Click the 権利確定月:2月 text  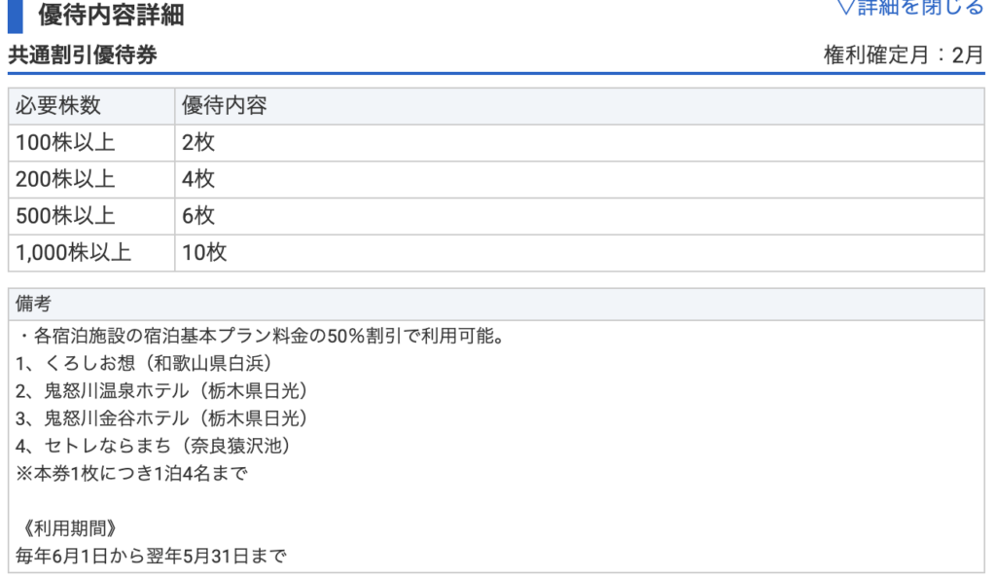coord(904,55)
